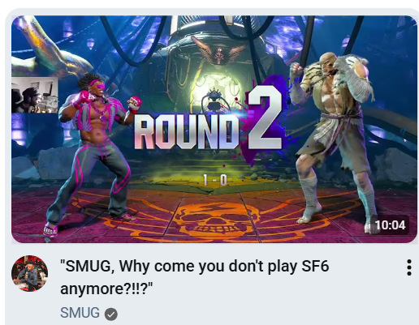
Task: Click the 1-0 score in the thumbnail
Action: coord(215,180)
